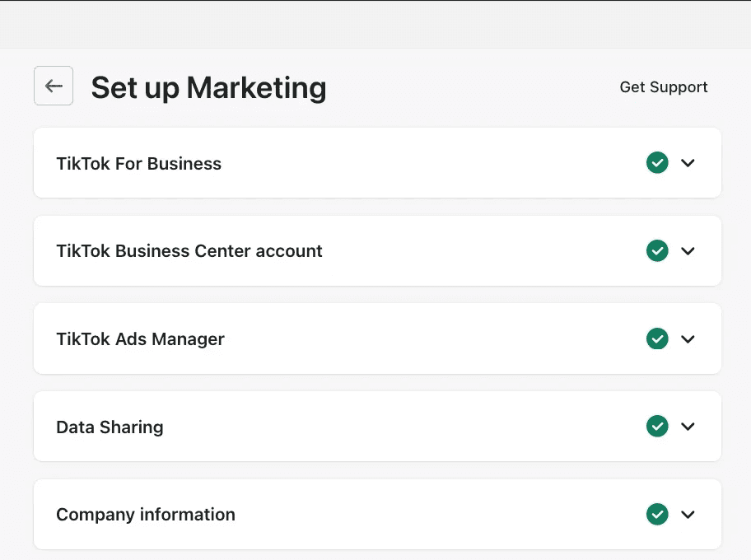751x560 pixels.
Task: Click the Set up Marketing page title
Action: coord(209,88)
